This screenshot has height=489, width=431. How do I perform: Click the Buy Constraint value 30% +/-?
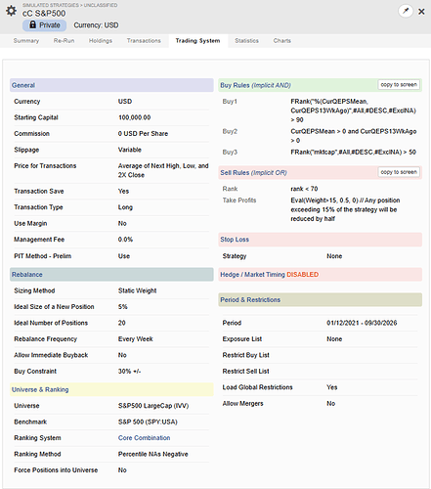(129, 371)
